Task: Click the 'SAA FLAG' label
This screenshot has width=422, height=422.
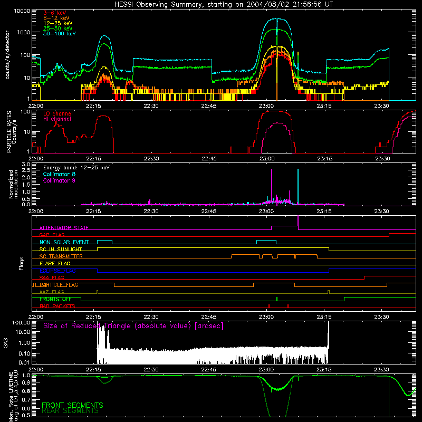Action: coord(52,277)
